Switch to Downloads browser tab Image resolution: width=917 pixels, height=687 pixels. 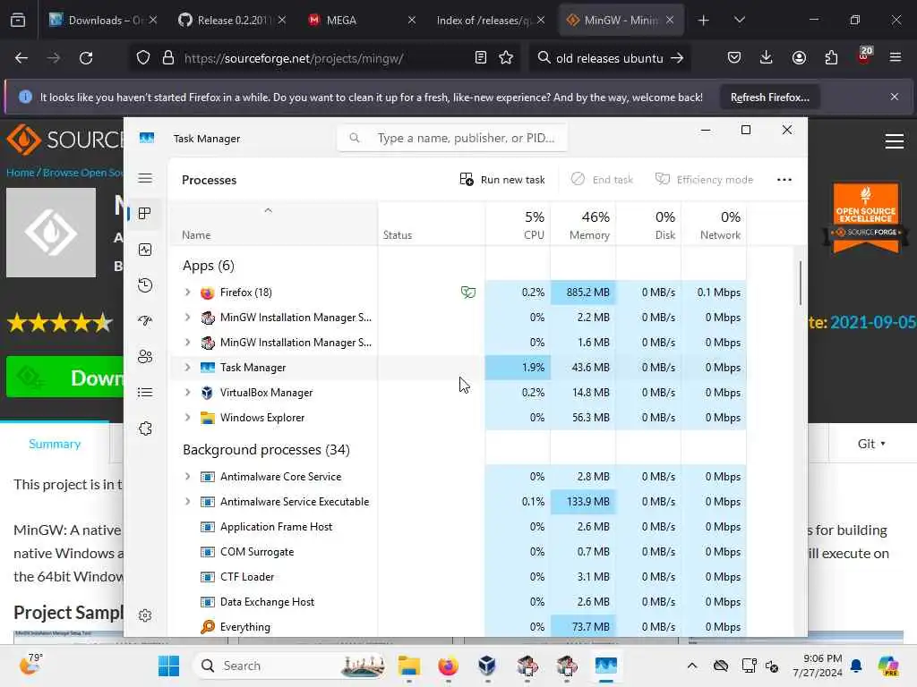tap(104, 20)
